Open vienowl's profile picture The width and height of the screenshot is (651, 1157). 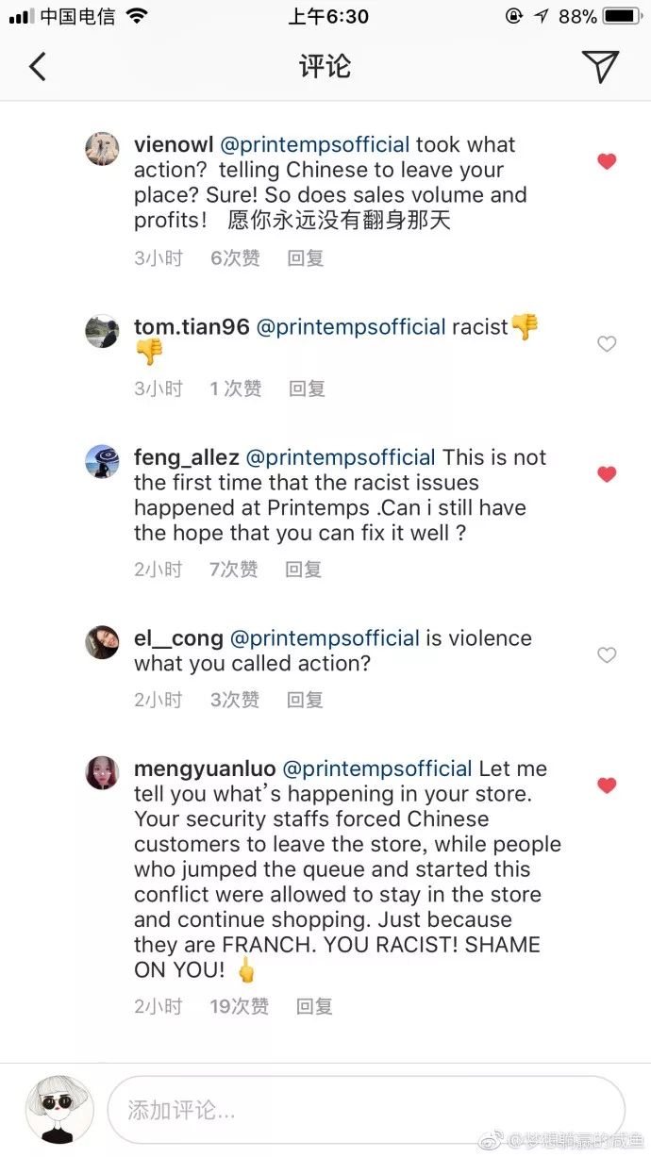coord(102,149)
